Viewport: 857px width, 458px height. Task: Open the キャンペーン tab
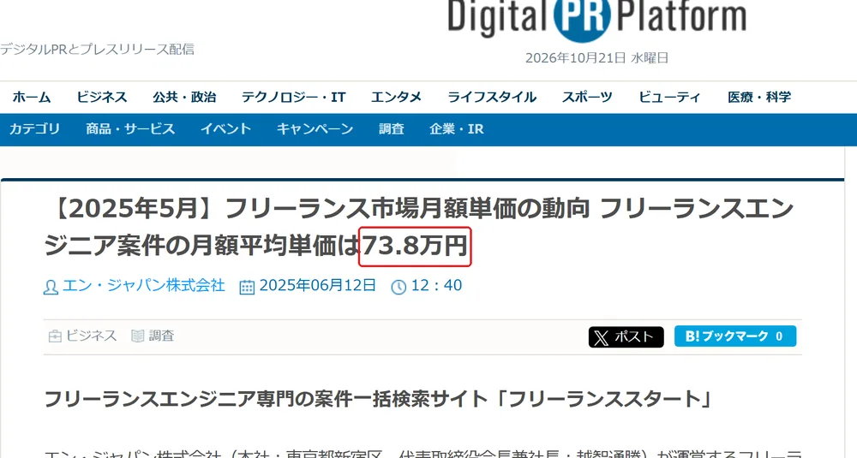click(315, 128)
